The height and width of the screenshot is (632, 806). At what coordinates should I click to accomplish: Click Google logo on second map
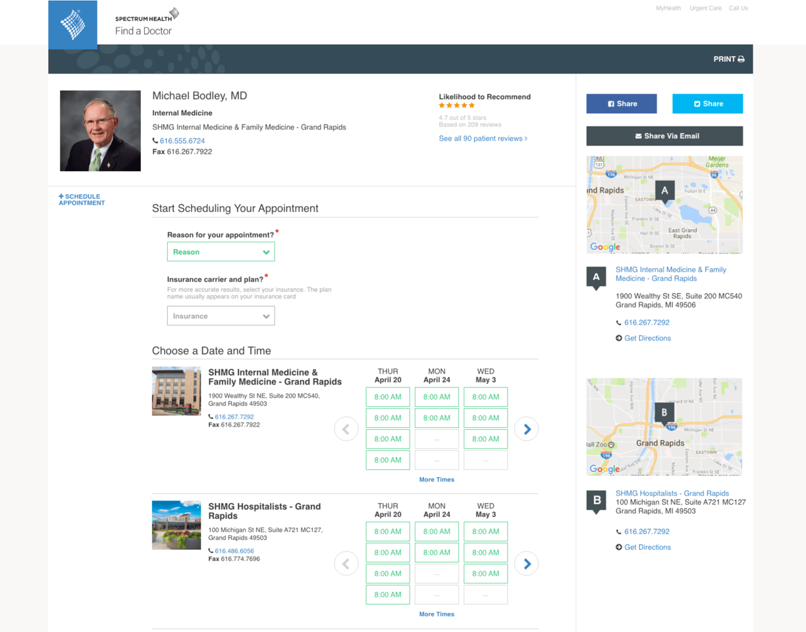[605, 469]
